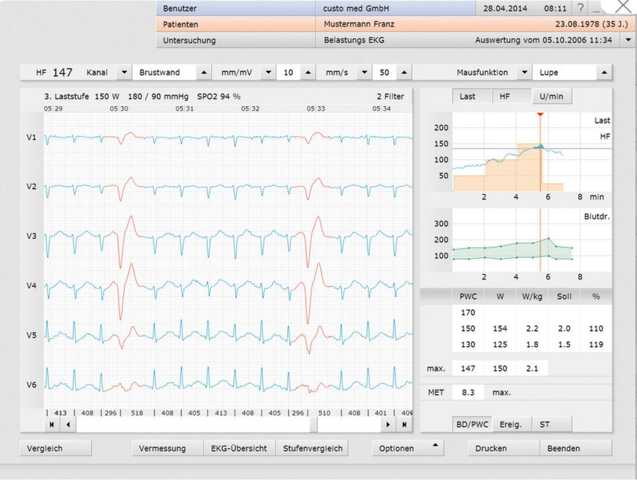This screenshot has width=637, height=482.
Task: Expand the Mausfunktion dropdown
Action: pyautogui.click(x=524, y=72)
